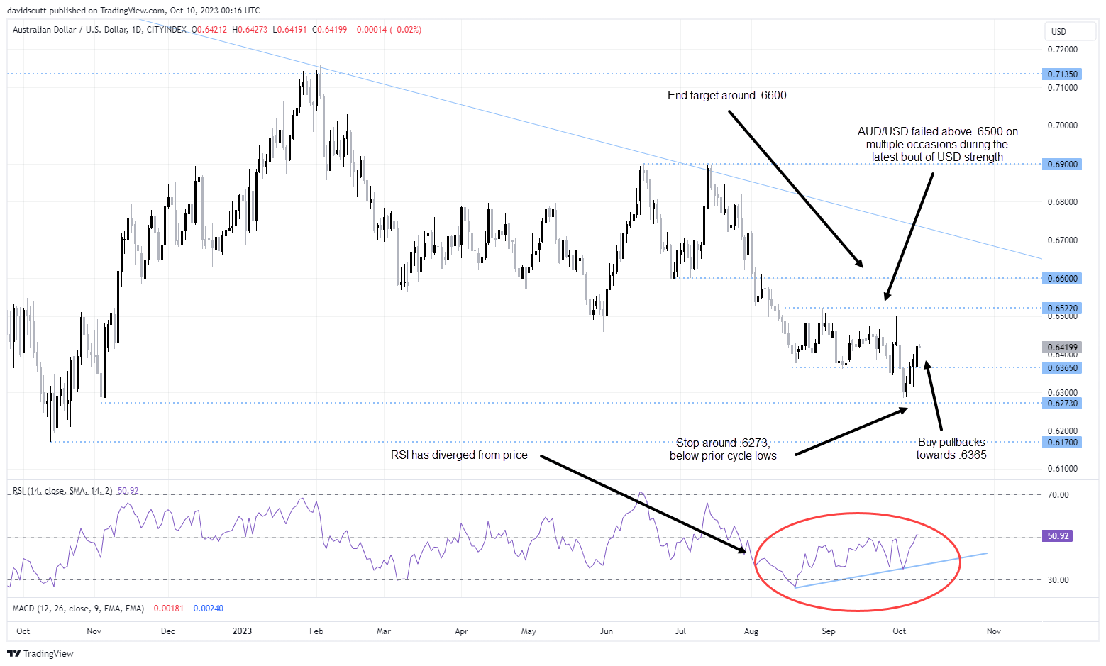Image resolution: width=1106 pixels, height=666 pixels.
Task: Click the 'Buy pullbacks towards .6365' annotation
Action: pos(951,449)
